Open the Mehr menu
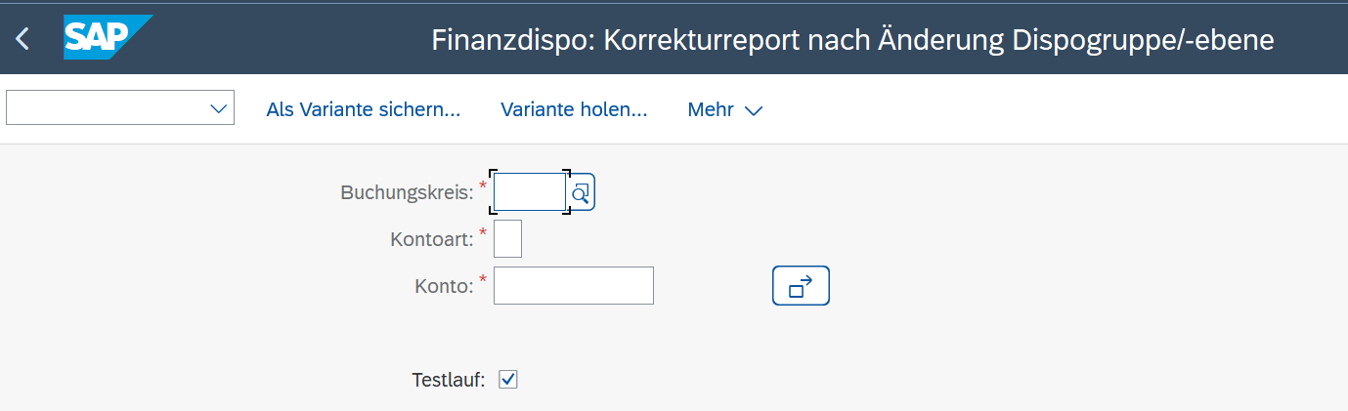Image resolution: width=1348 pixels, height=411 pixels. (711, 109)
